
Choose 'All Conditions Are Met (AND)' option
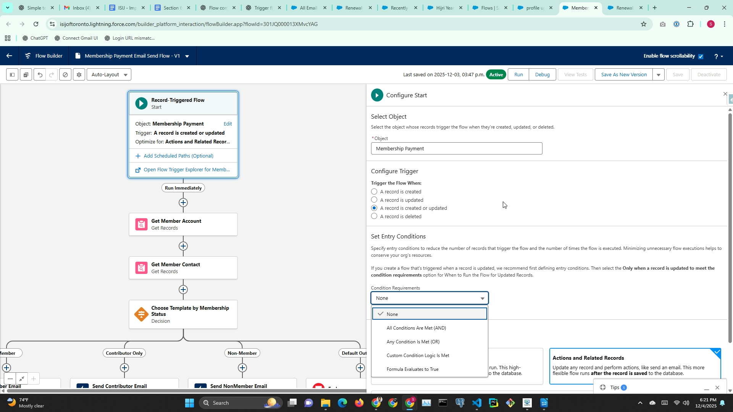[x=416, y=328]
